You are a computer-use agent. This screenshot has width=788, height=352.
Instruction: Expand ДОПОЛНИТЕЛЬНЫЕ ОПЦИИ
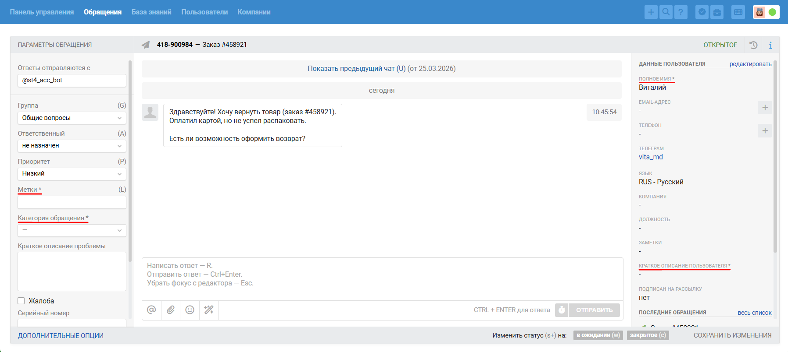61,336
